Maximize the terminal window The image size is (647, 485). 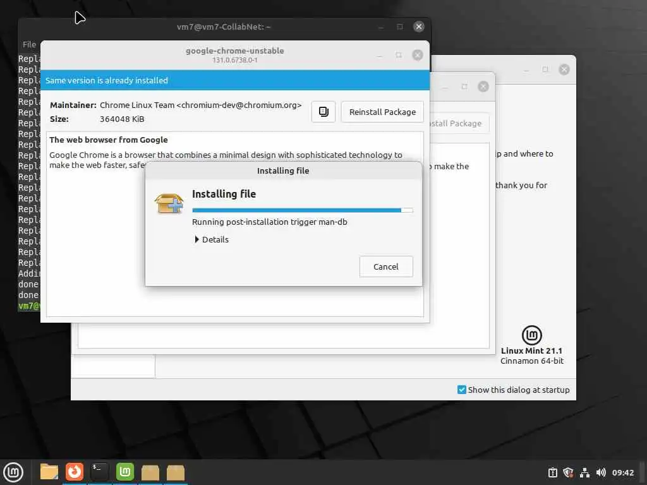(x=400, y=27)
